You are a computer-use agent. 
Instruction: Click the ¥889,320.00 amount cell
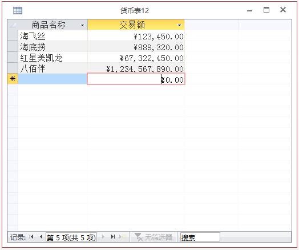[x=136, y=46]
